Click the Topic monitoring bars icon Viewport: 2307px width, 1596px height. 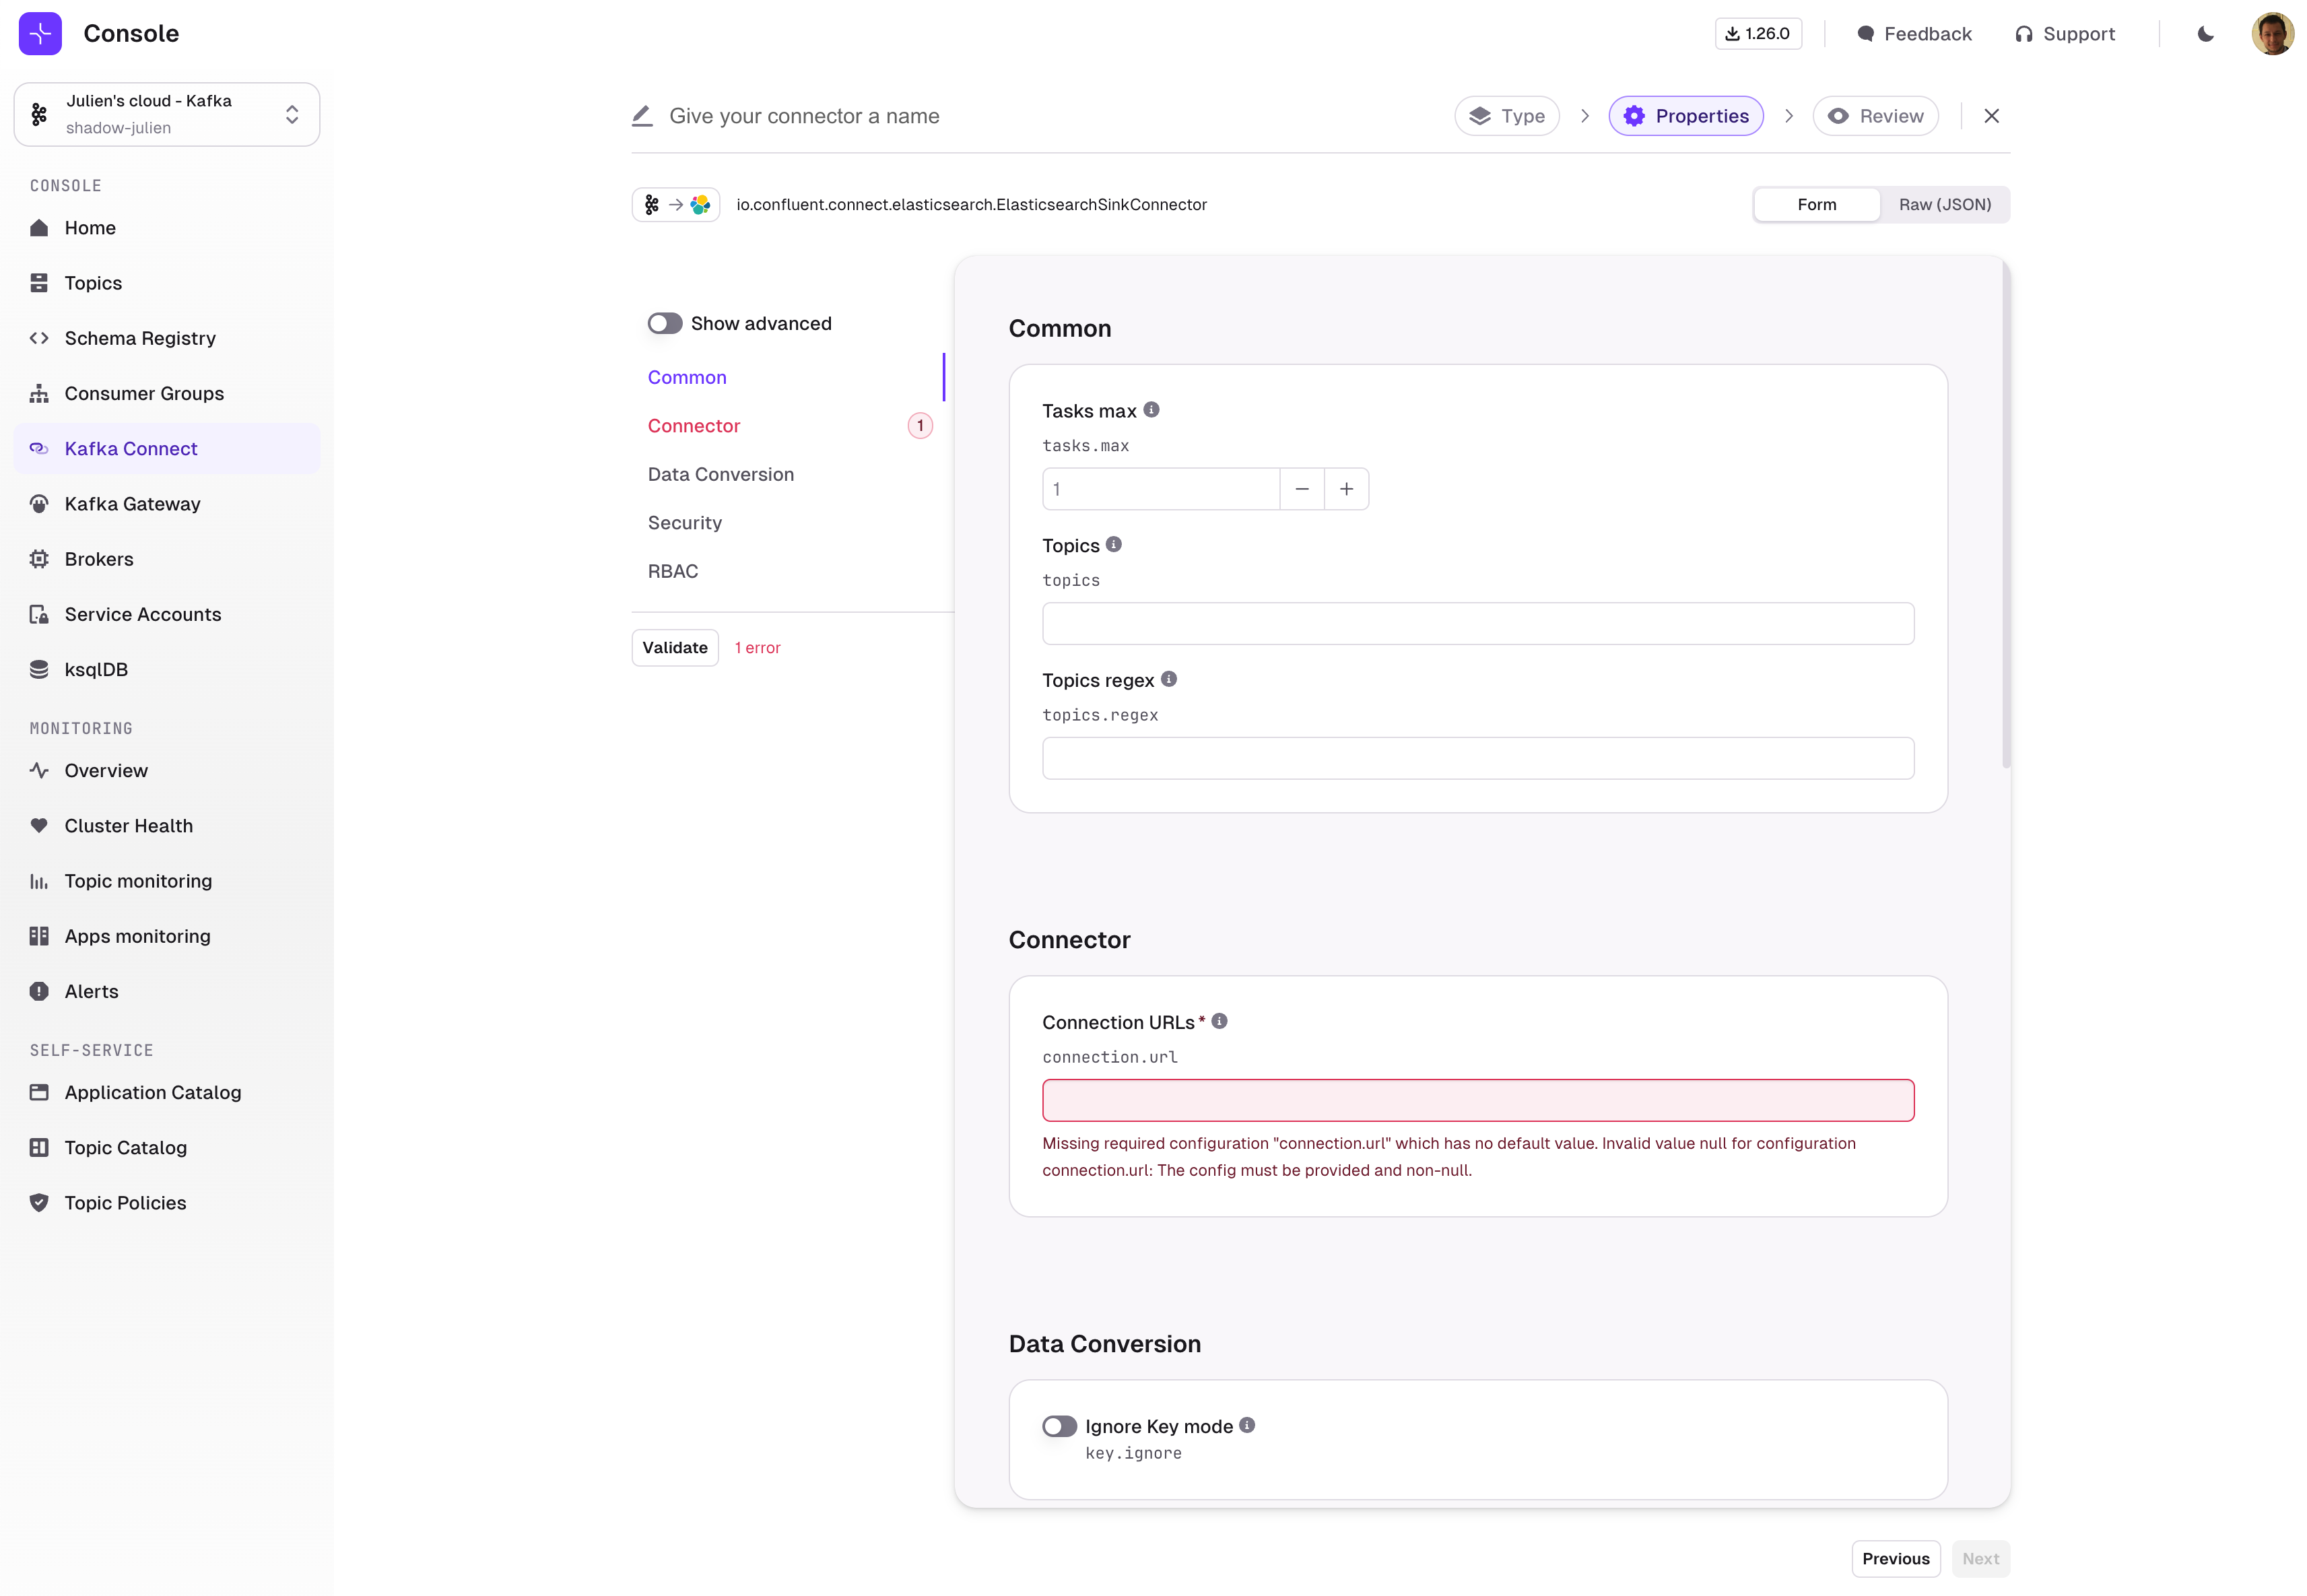click(x=39, y=881)
